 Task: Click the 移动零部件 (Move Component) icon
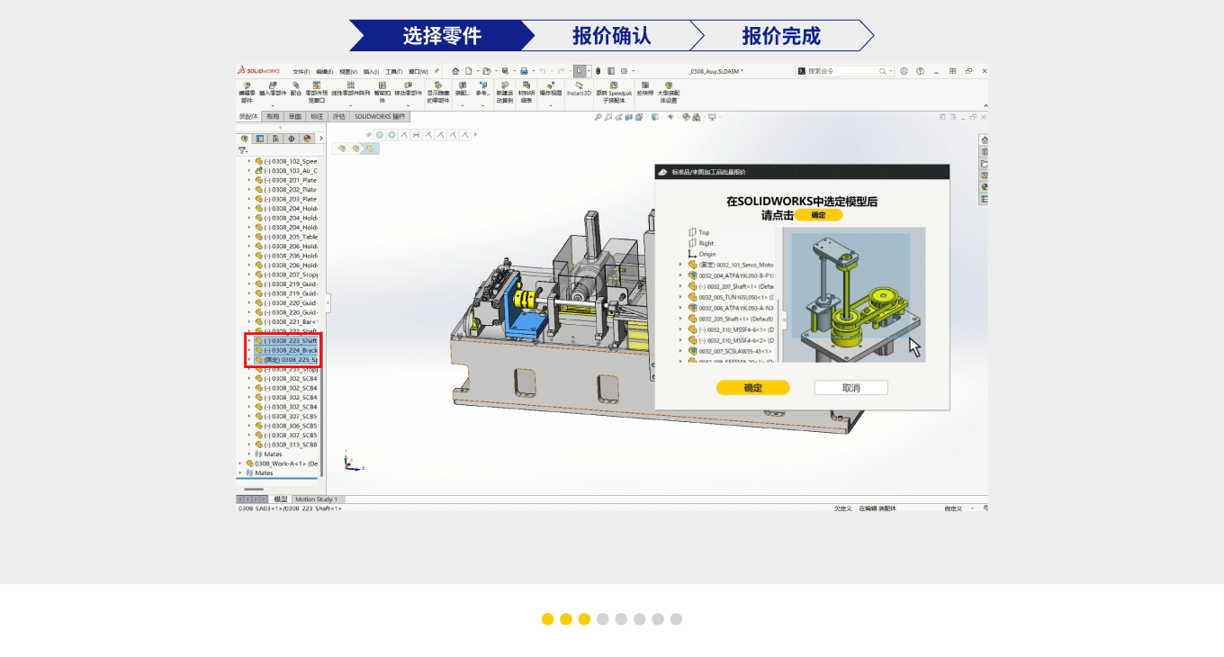pos(408,88)
